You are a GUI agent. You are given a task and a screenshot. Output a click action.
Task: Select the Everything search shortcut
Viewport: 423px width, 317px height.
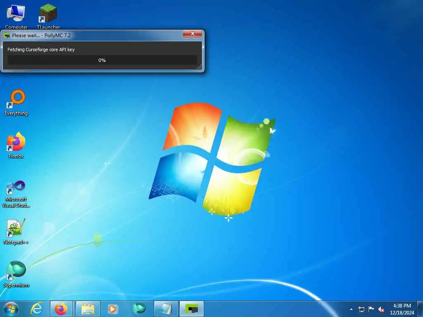tap(16, 103)
